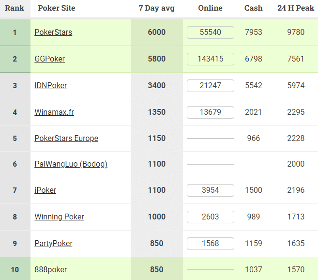Sort by the 24 H Peak header

(296, 8)
